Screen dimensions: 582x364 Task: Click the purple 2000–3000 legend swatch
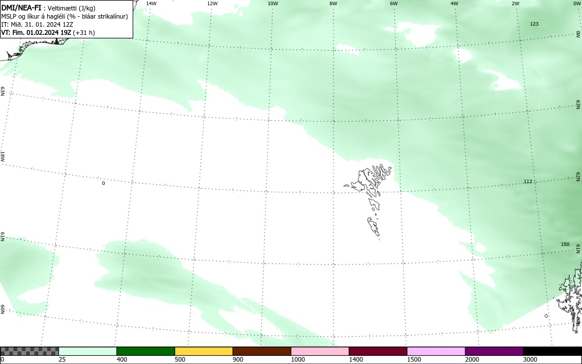tap(494, 351)
